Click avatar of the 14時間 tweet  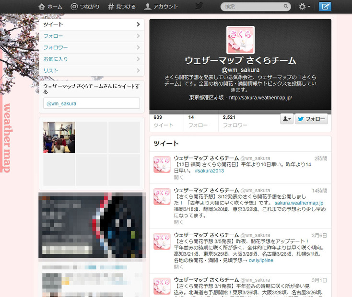coord(162,196)
